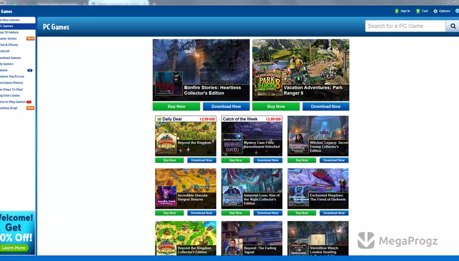Viewport: 459px width, 261px height.
Task: Open Immortal Love cover icon
Action: 233,196
